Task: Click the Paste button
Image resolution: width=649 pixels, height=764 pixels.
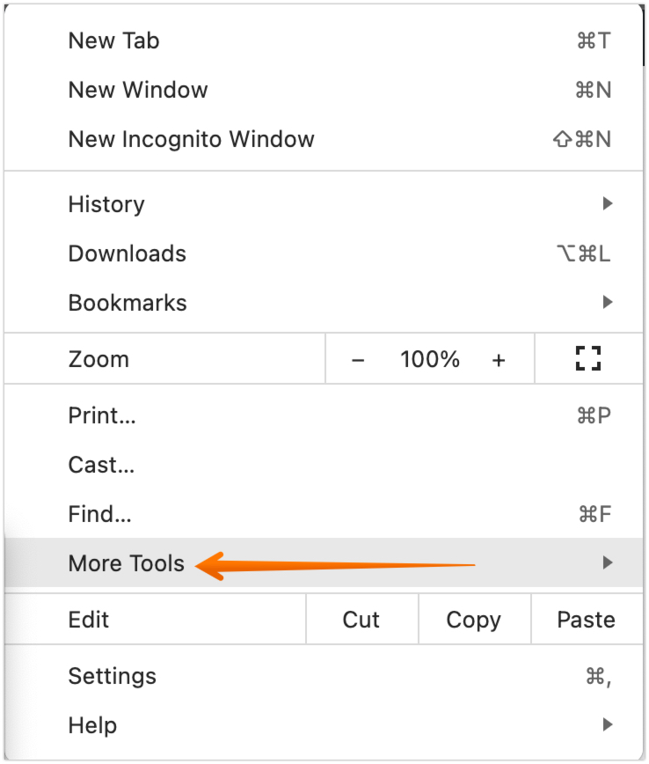Action: pos(586,620)
